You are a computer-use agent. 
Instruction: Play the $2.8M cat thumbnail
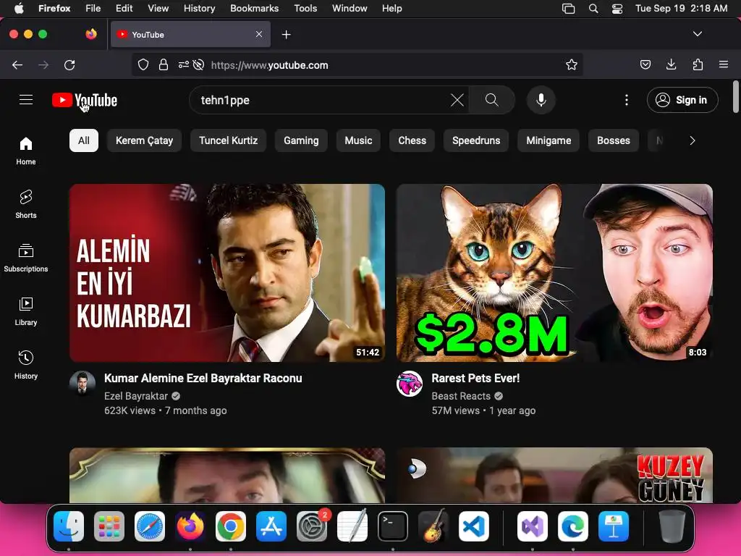click(x=554, y=273)
